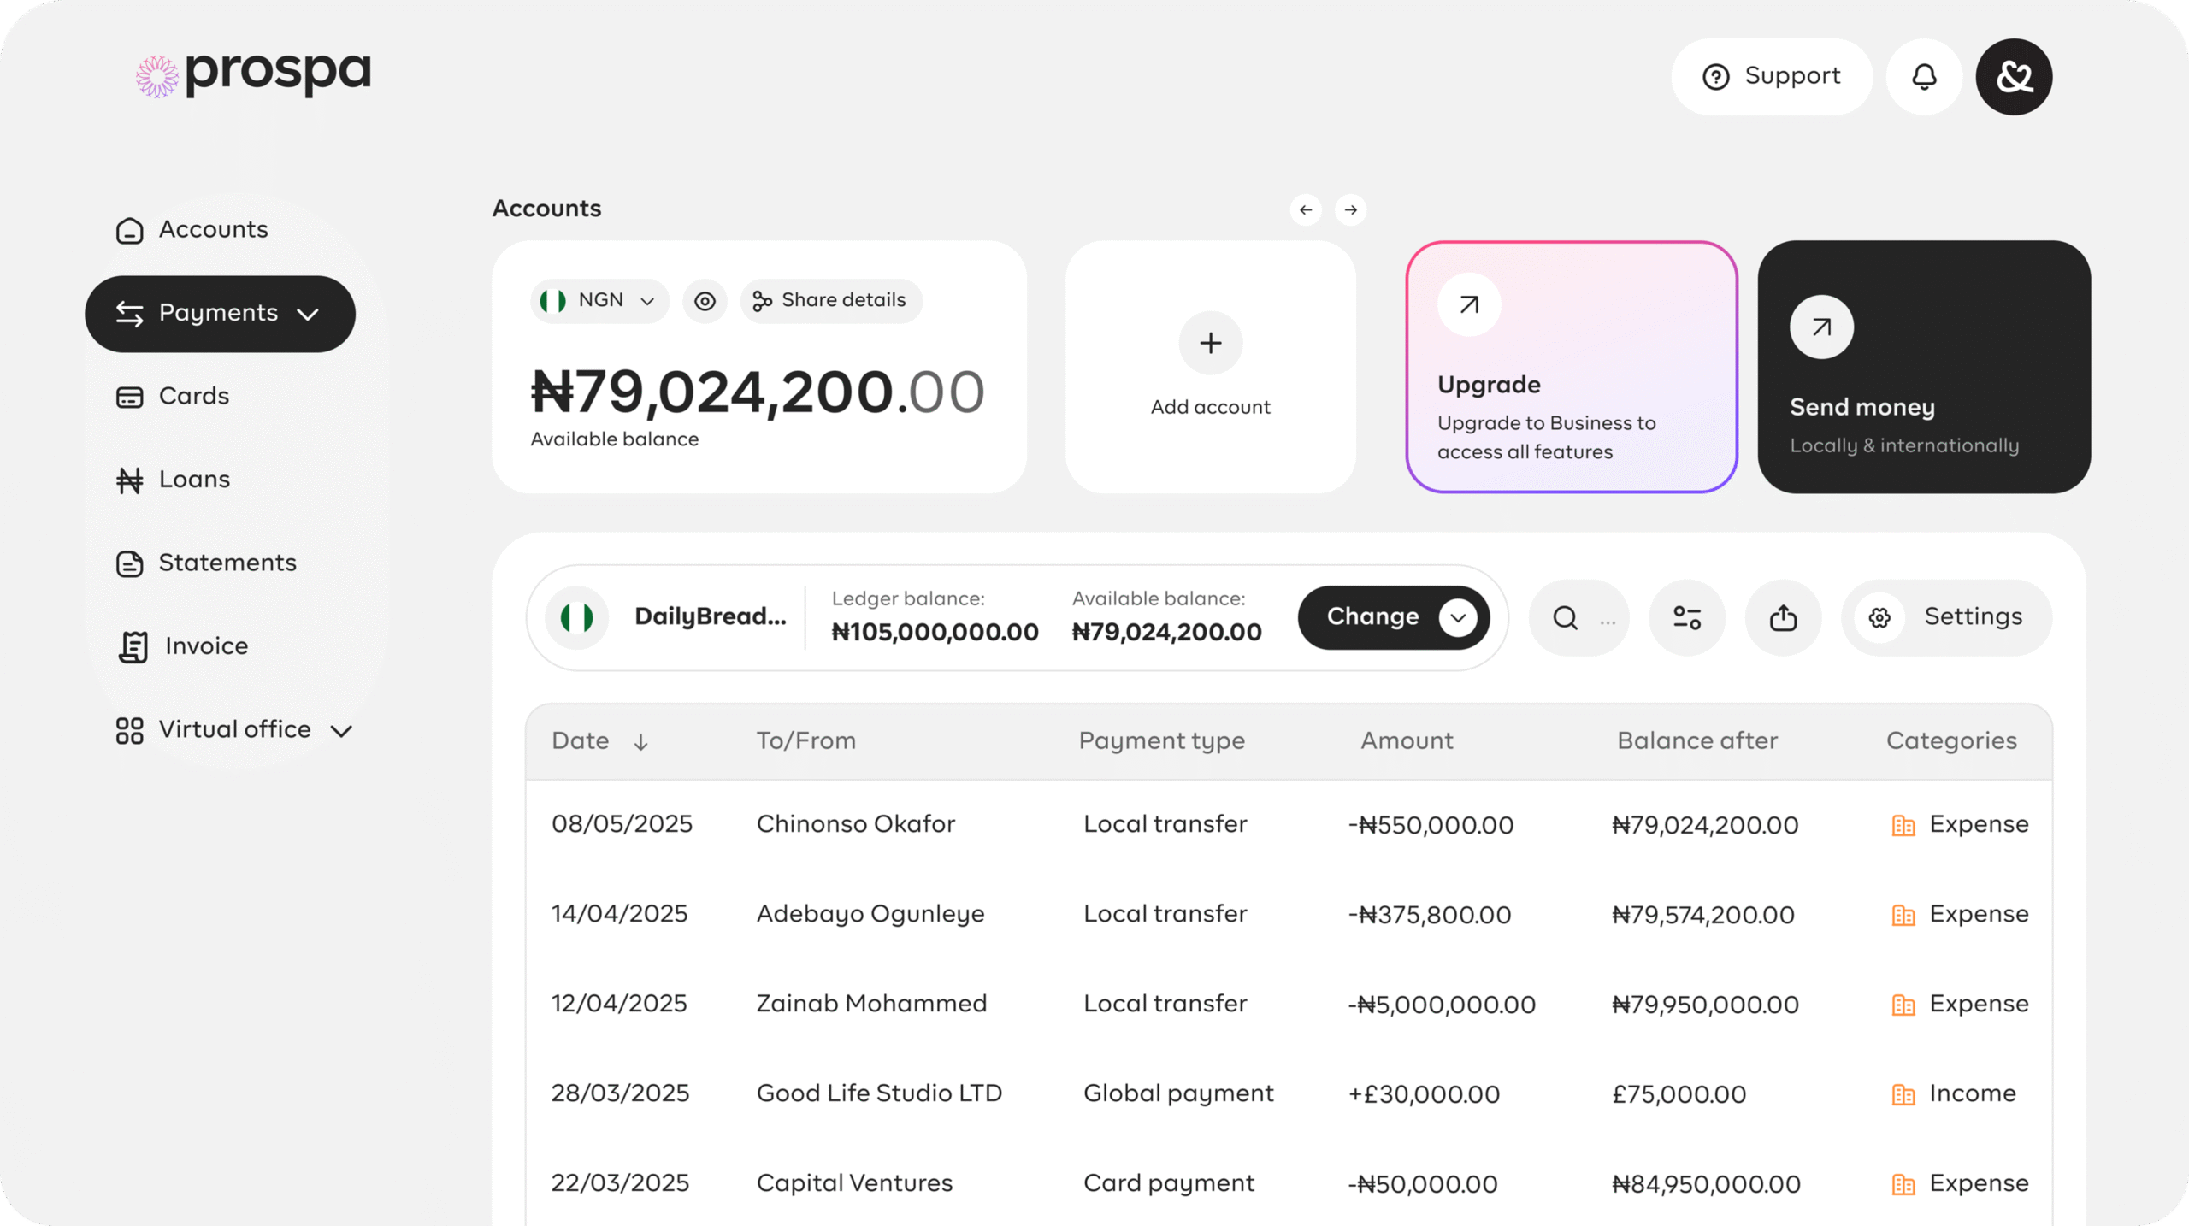This screenshot has width=2189, height=1226.
Task: Click the amount +£30,000.00
Action: pos(1424,1094)
